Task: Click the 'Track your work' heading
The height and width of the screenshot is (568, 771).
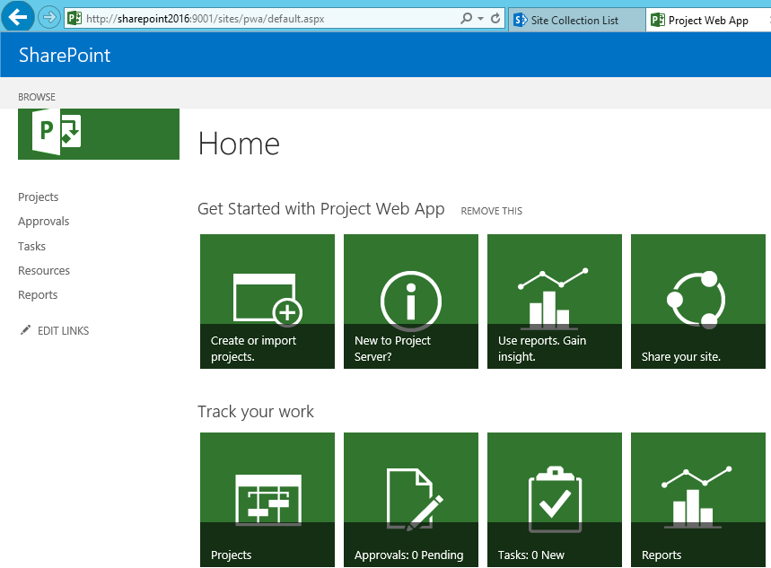Action: click(256, 412)
